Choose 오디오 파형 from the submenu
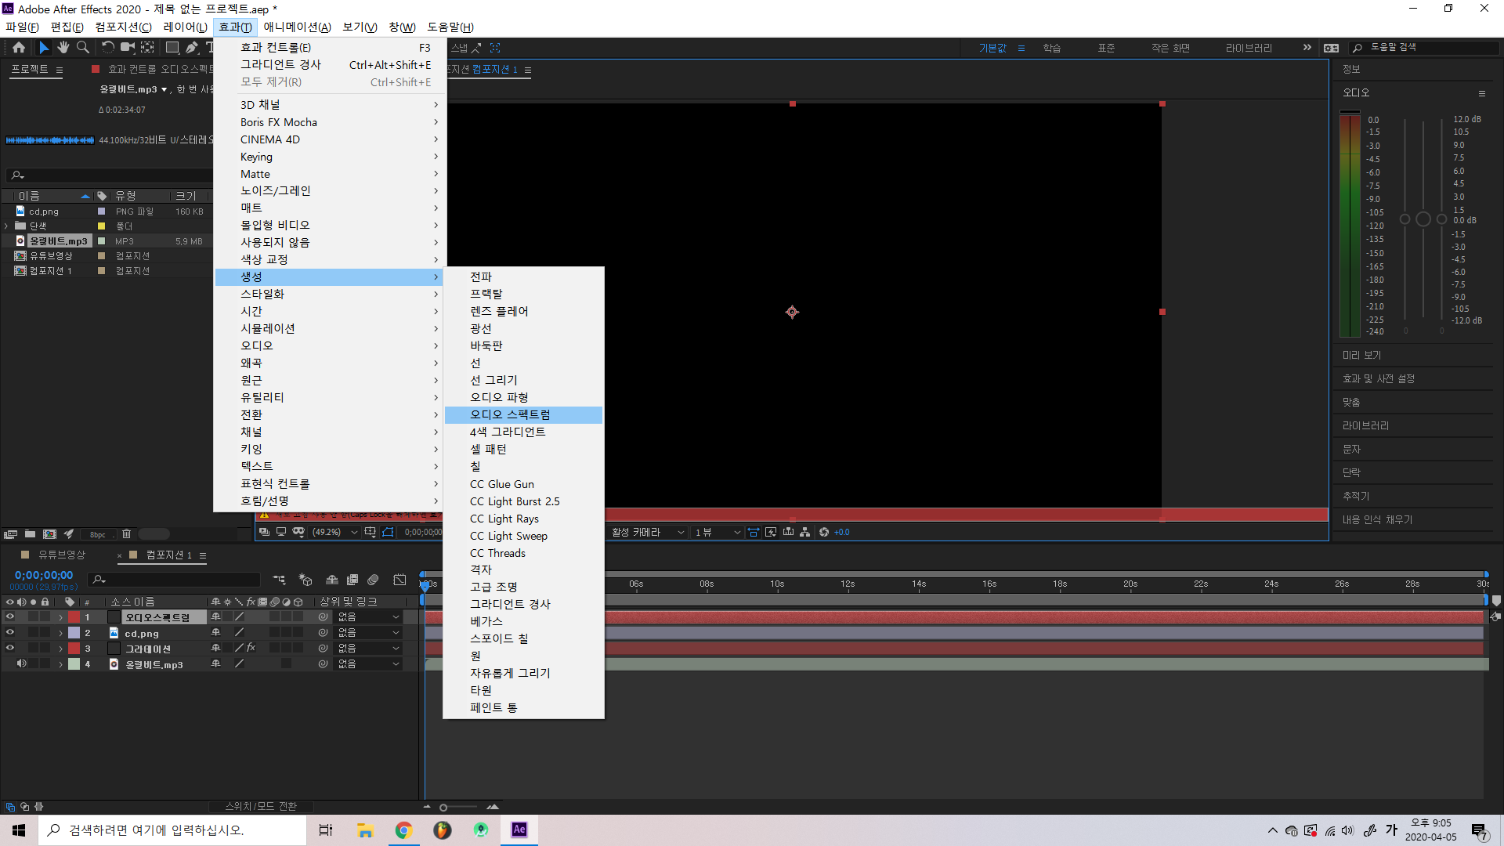1504x846 pixels. [x=523, y=398]
